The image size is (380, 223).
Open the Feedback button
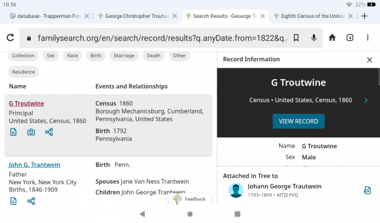point(190,199)
